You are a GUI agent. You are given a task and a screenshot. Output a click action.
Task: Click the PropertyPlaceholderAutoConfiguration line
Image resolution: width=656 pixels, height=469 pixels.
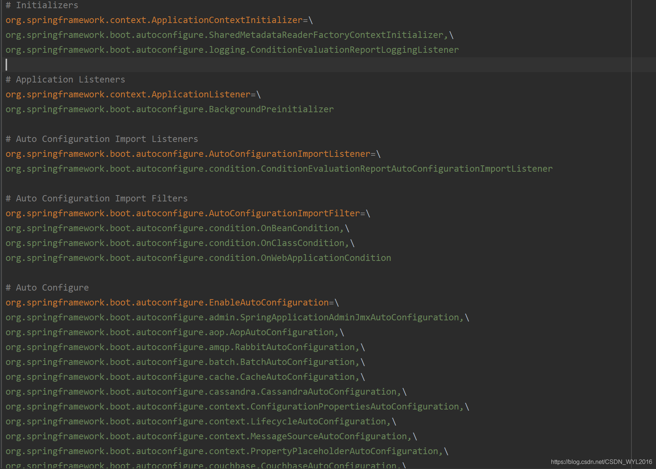[227, 451]
